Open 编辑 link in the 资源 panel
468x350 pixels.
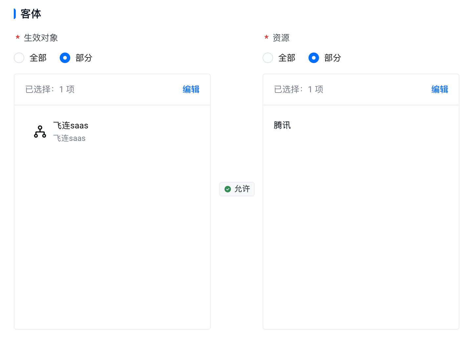tap(440, 89)
